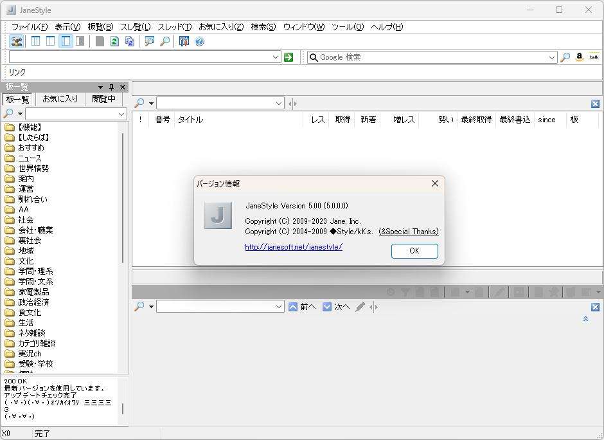Click the board list vertical scrollbar

pyautogui.click(x=123, y=198)
